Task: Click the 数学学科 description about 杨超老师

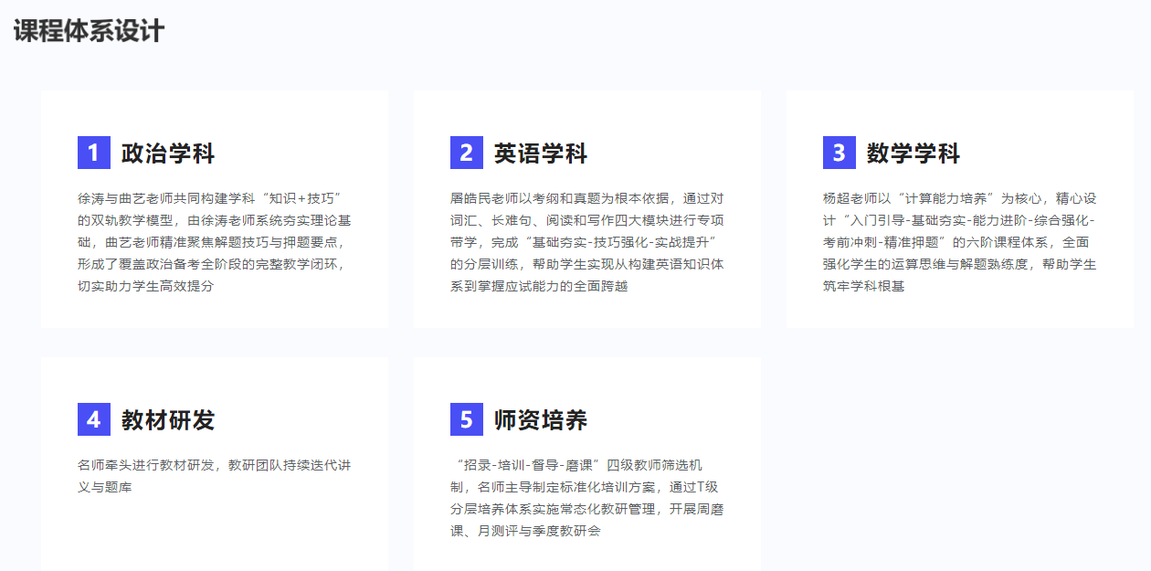Action: pyautogui.click(x=959, y=242)
